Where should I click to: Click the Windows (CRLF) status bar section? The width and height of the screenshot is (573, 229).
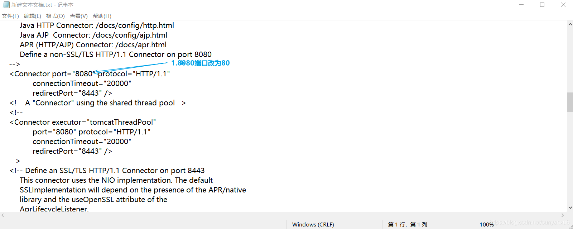pos(313,224)
